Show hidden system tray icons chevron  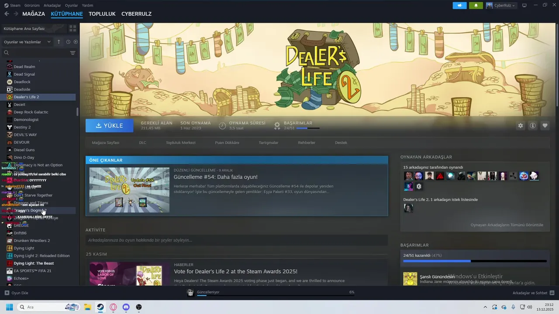tap(485, 307)
